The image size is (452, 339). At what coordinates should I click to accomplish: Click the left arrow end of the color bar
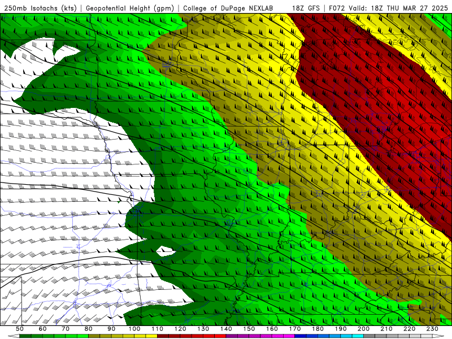(x=14, y=336)
